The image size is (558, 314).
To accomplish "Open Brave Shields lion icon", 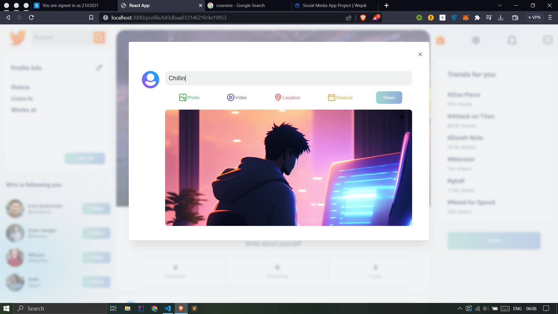I will pyautogui.click(x=363, y=17).
